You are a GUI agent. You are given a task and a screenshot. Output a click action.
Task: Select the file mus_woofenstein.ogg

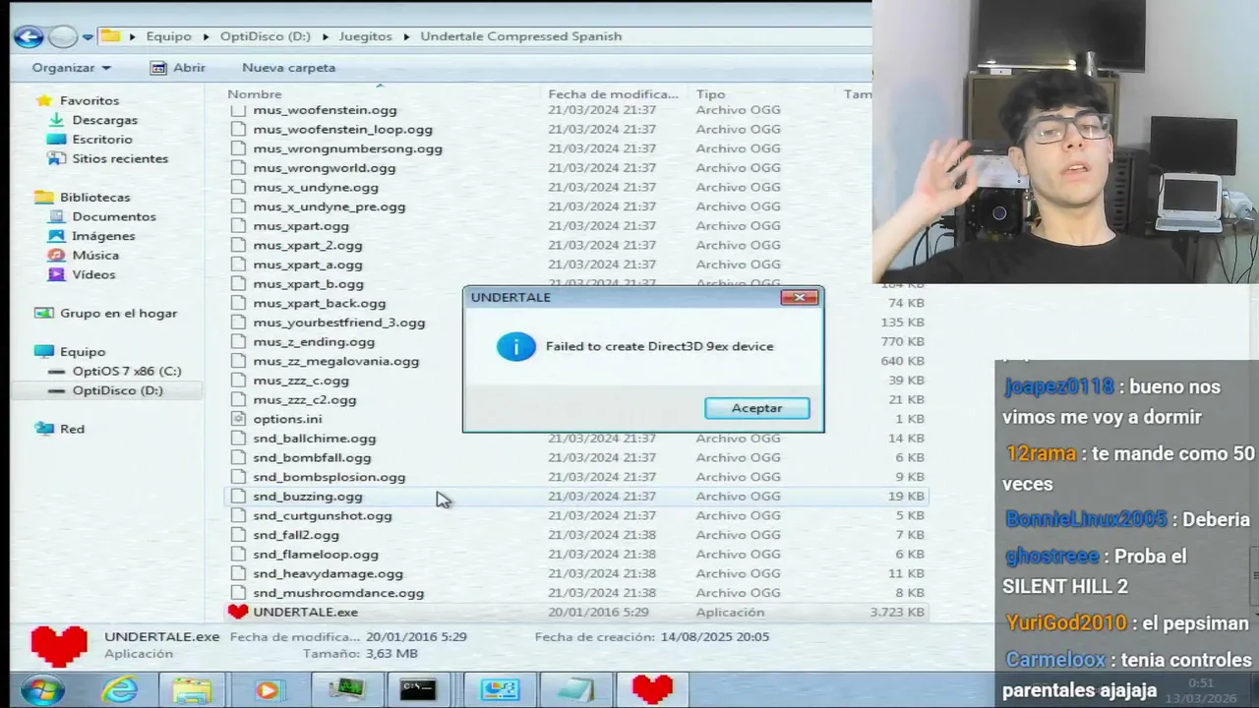[325, 110]
